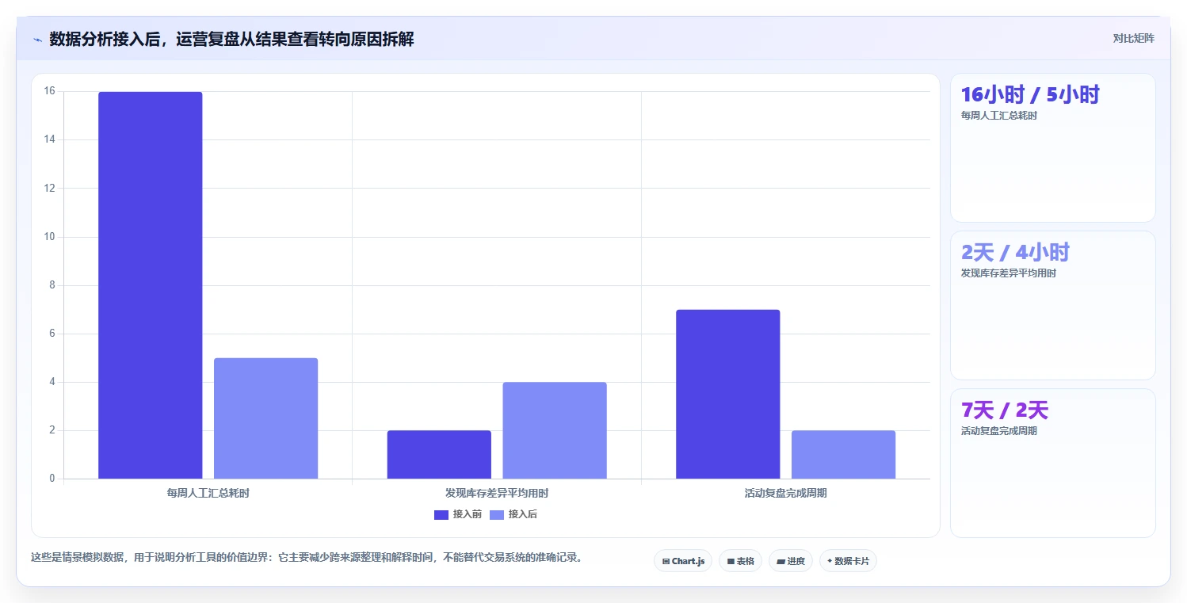Image resolution: width=1187 pixels, height=603 pixels.
Task: Select the 表格 tag
Action: pyautogui.click(x=740, y=561)
